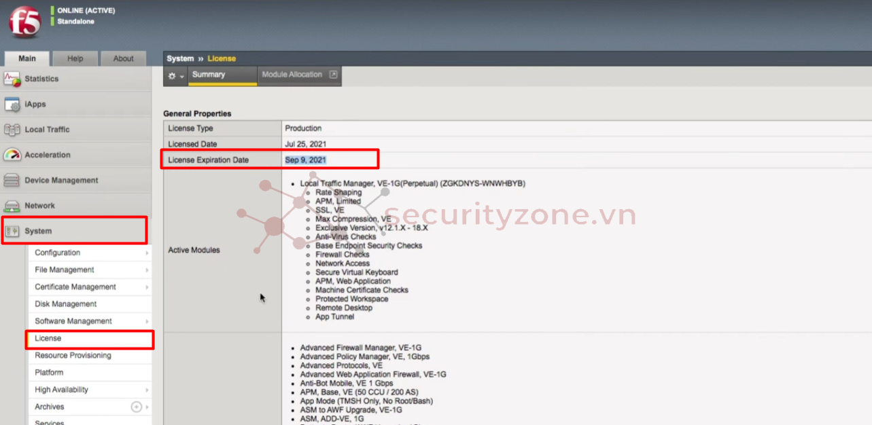Click the Anti-Bot Mobile, VE 1 Gbps entry
The image size is (872, 425).
[347, 383]
